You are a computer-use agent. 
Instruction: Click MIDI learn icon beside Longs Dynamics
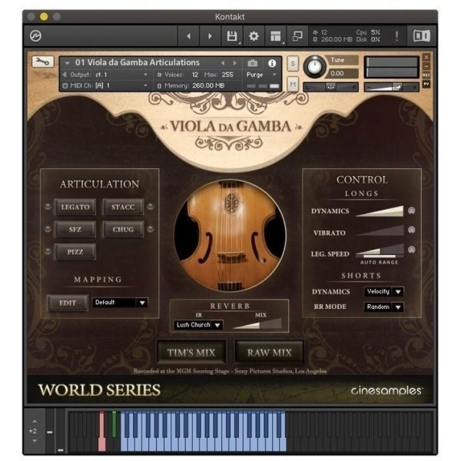[412, 211]
